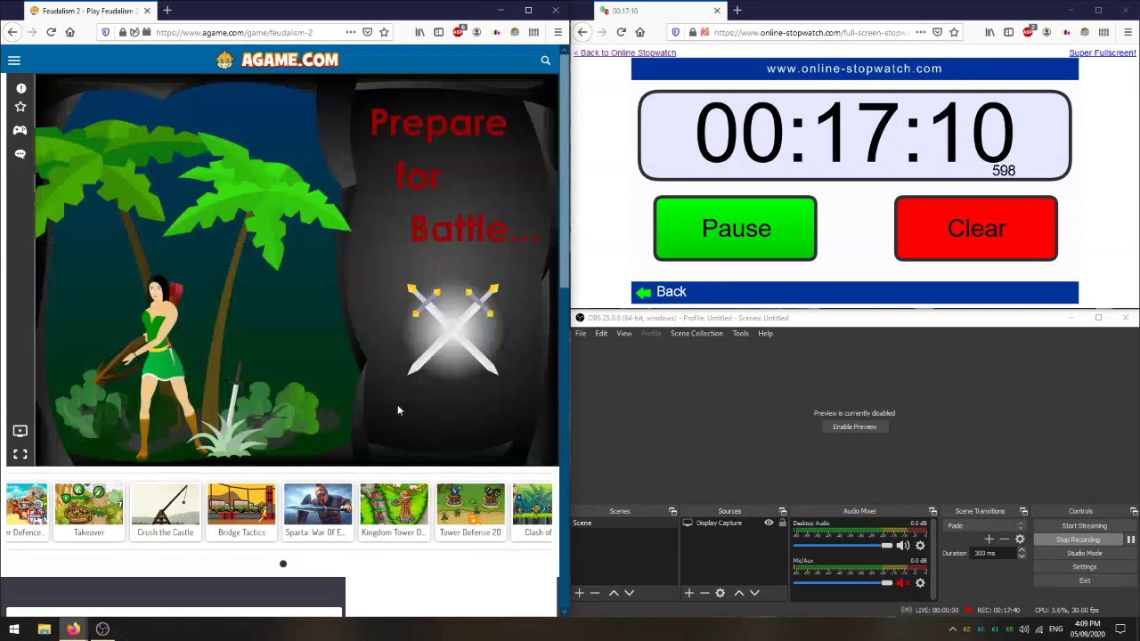Click the AGAME search magnifier icon

click(x=545, y=61)
